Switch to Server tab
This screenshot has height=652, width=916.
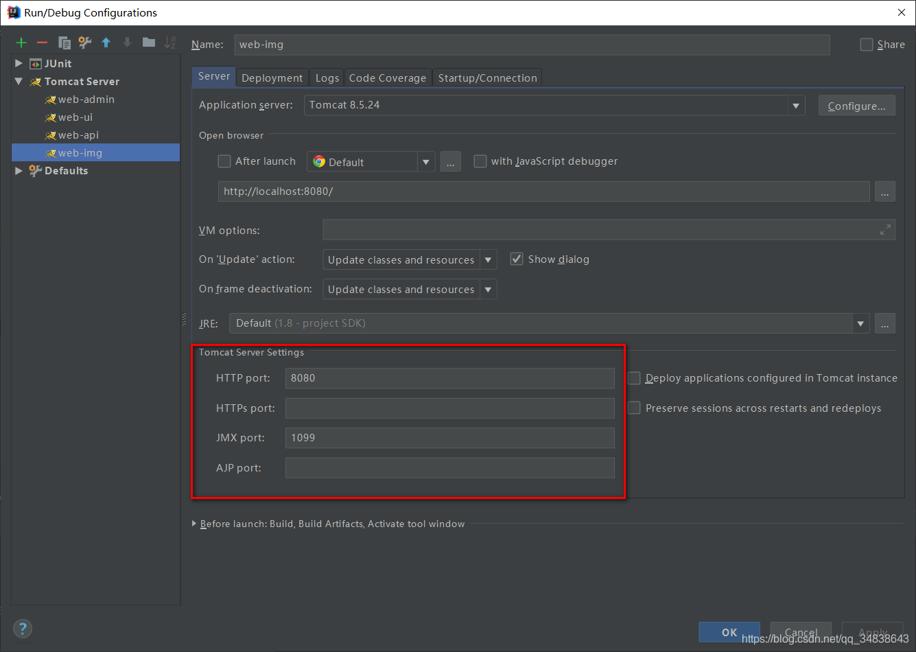pyautogui.click(x=214, y=77)
